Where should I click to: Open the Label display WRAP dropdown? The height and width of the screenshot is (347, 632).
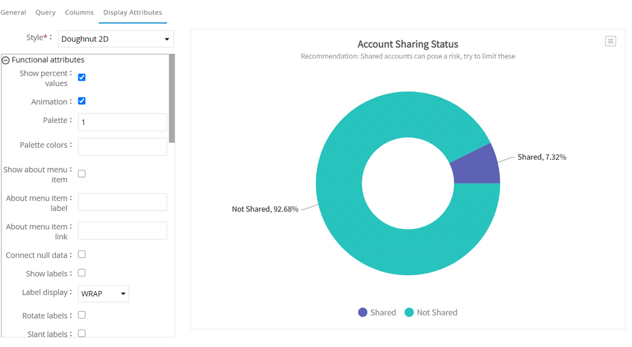(x=103, y=293)
